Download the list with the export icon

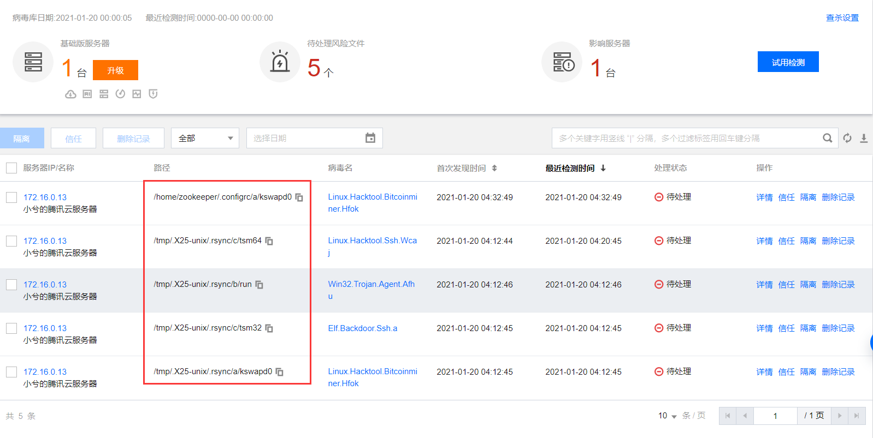[864, 138]
